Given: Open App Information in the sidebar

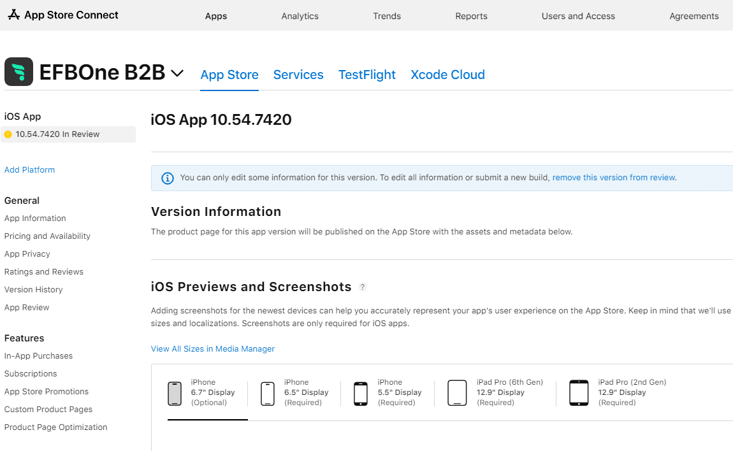Looking at the screenshot, I should tap(35, 218).
